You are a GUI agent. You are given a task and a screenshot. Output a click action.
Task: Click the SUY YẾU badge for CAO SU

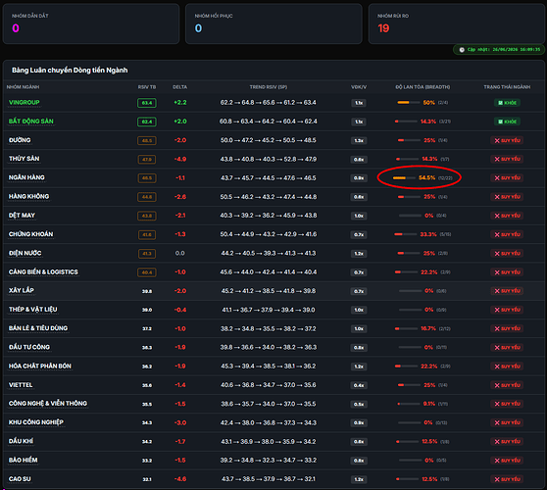click(x=507, y=479)
